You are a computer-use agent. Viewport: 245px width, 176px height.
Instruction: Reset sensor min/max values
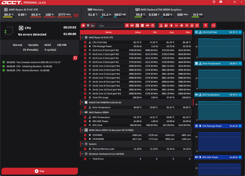pyautogui.click(x=214, y=26)
